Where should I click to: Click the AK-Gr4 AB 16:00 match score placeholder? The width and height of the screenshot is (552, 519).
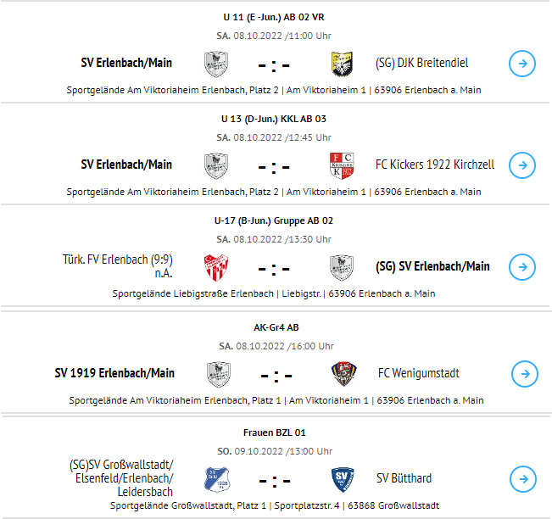coord(276,376)
